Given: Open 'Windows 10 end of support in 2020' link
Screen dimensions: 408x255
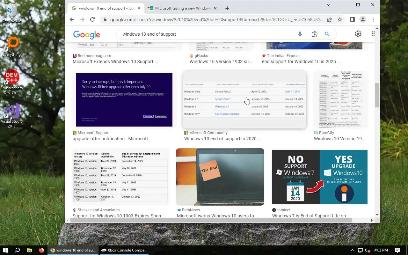Looking at the screenshot, I should click(222, 139).
